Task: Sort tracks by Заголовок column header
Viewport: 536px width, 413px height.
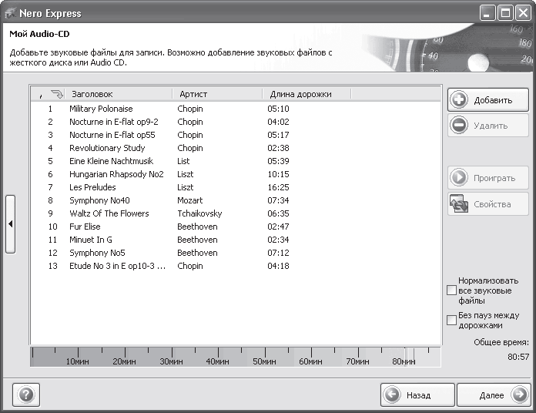Action: [92, 94]
